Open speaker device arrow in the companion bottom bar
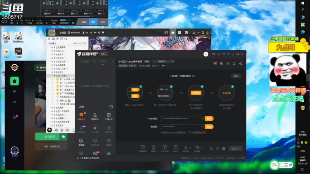The width and height of the screenshot is (310, 174). [x=201, y=148]
